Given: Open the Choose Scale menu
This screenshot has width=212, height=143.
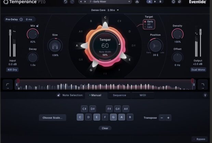Looking at the screenshot, I should tap(52, 118).
